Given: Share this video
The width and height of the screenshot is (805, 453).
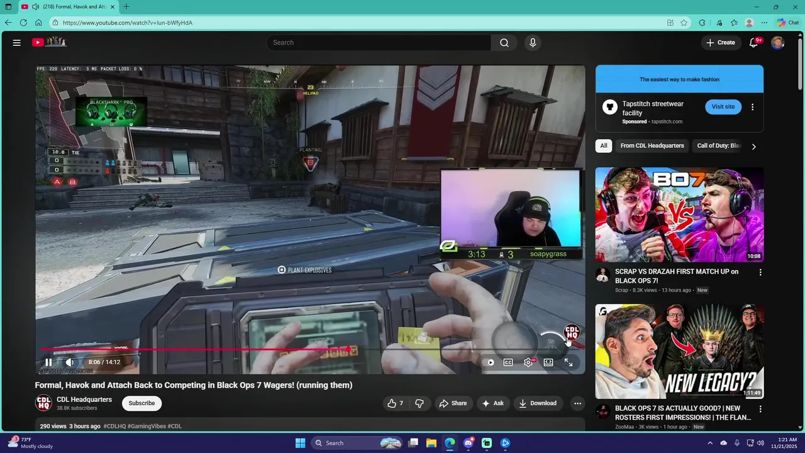Looking at the screenshot, I should click(x=453, y=403).
